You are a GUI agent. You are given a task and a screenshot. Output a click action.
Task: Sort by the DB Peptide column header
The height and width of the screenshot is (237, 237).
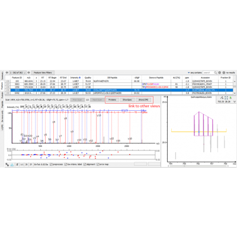pyautogui.click(x=112, y=78)
